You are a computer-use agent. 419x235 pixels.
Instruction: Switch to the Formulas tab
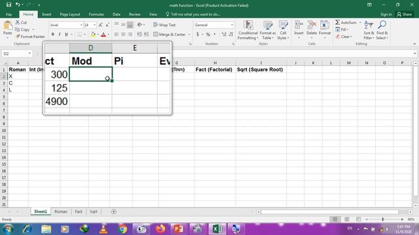(96, 14)
